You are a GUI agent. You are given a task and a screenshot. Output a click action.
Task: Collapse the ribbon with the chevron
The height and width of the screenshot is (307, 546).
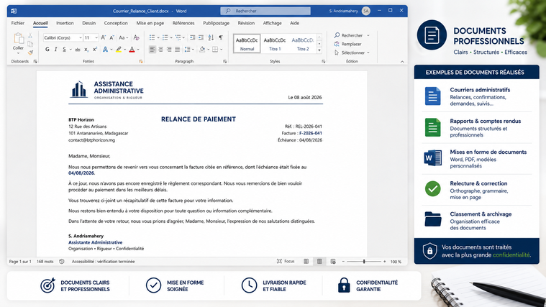point(402,62)
